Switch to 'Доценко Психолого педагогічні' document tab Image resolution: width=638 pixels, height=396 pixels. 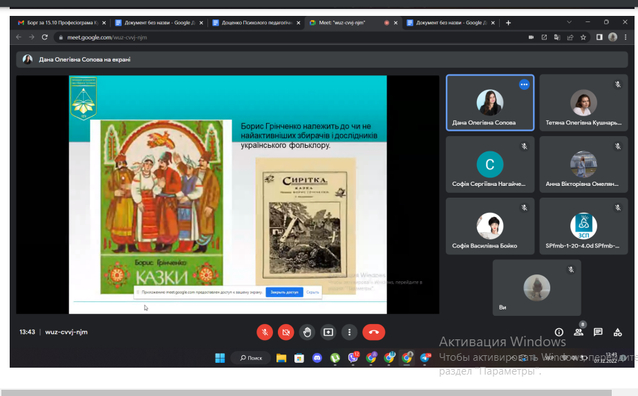pyautogui.click(x=256, y=23)
